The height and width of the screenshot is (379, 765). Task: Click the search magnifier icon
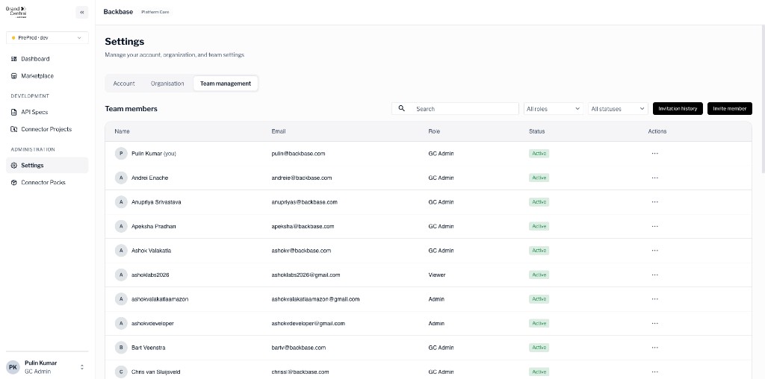point(401,109)
